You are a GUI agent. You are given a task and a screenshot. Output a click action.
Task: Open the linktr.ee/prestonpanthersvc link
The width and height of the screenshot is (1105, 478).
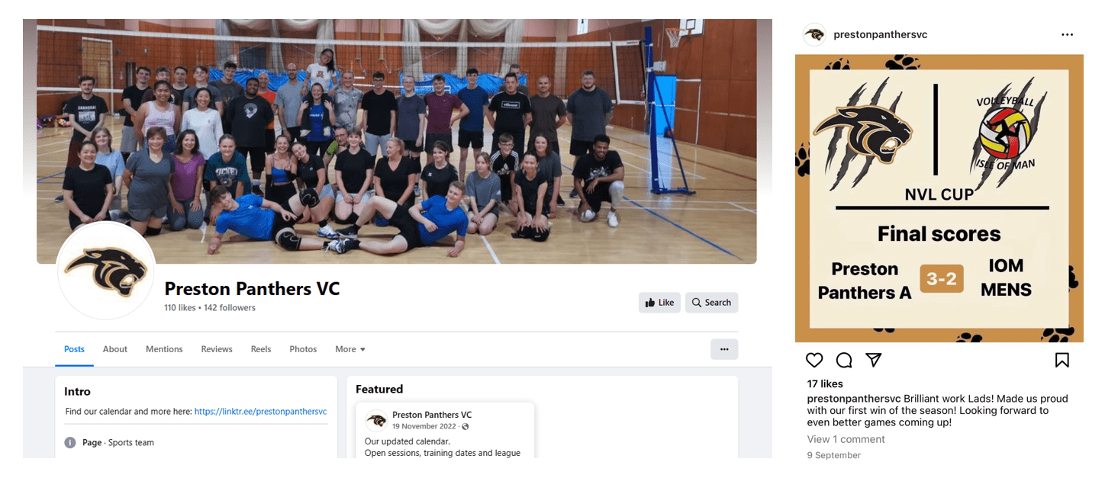pos(260,411)
